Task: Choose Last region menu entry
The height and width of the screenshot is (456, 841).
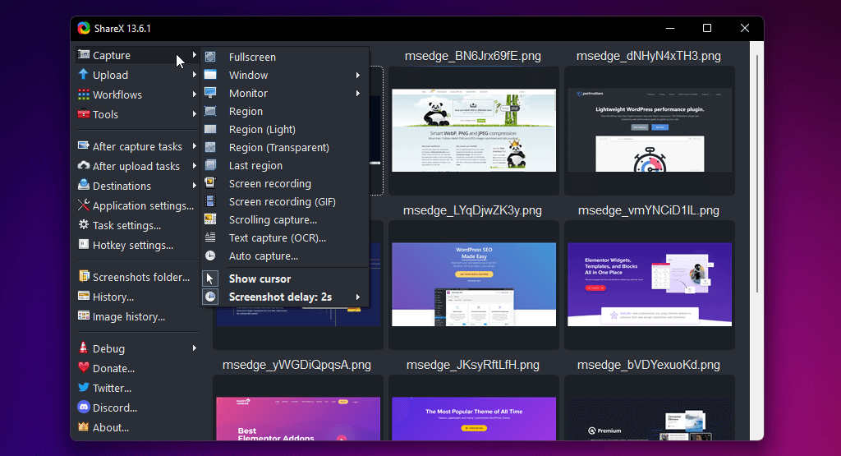Action: click(x=255, y=166)
